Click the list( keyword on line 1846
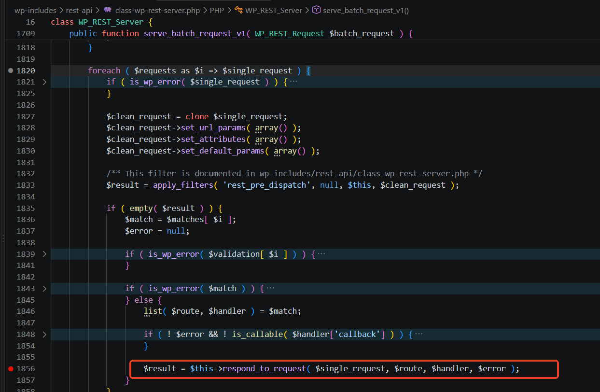The height and width of the screenshot is (392, 600). [155, 311]
